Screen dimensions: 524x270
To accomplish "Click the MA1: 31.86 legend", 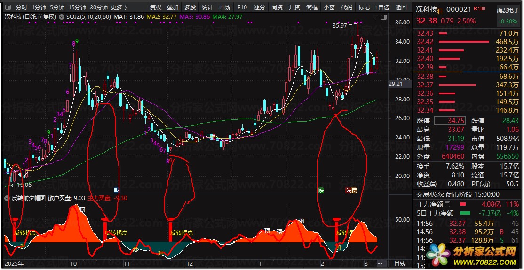I will tap(129, 17).
